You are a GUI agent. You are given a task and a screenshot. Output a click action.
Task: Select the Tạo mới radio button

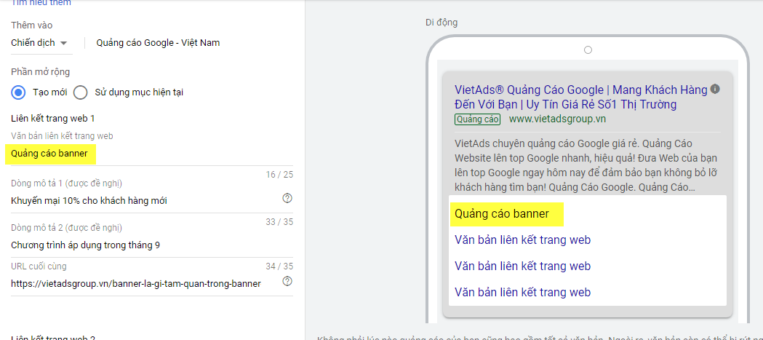(x=18, y=92)
